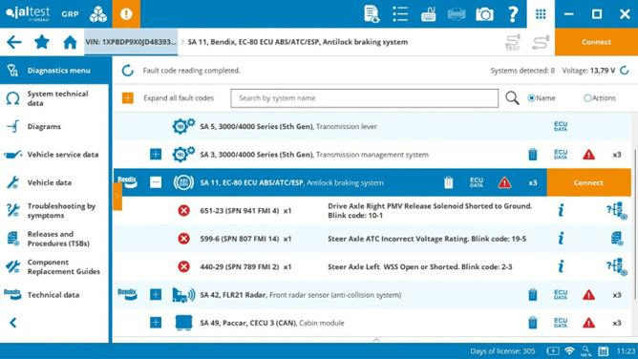The width and height of the screenshot is (638, 359).
Task: Open the calendar icon in status bar
Action: pyautogui.click(x=603, y=350)
